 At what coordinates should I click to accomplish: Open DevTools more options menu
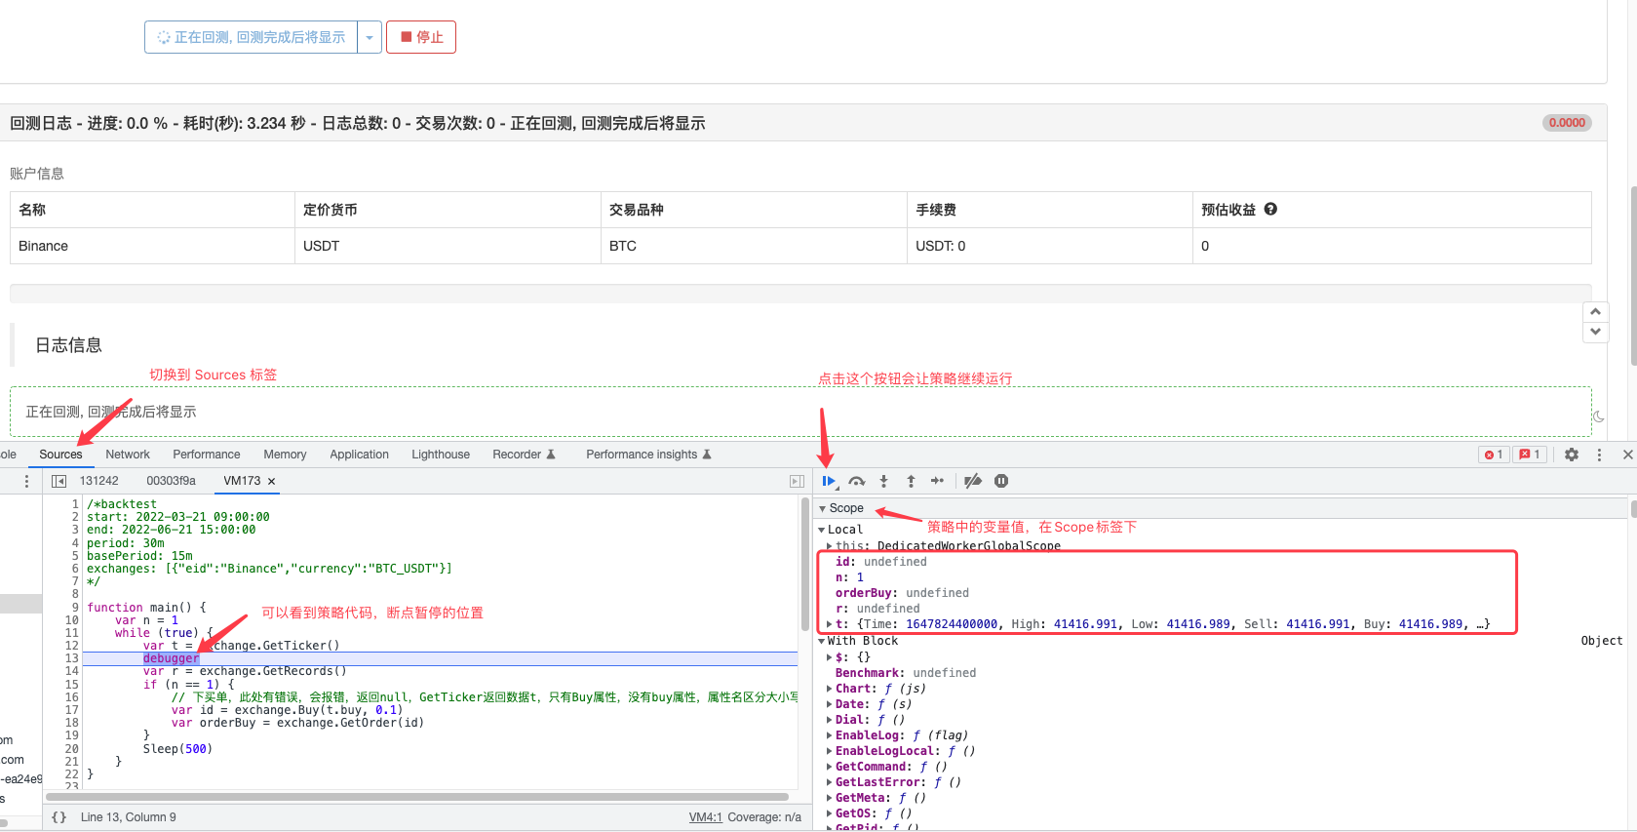(1599, 455)
